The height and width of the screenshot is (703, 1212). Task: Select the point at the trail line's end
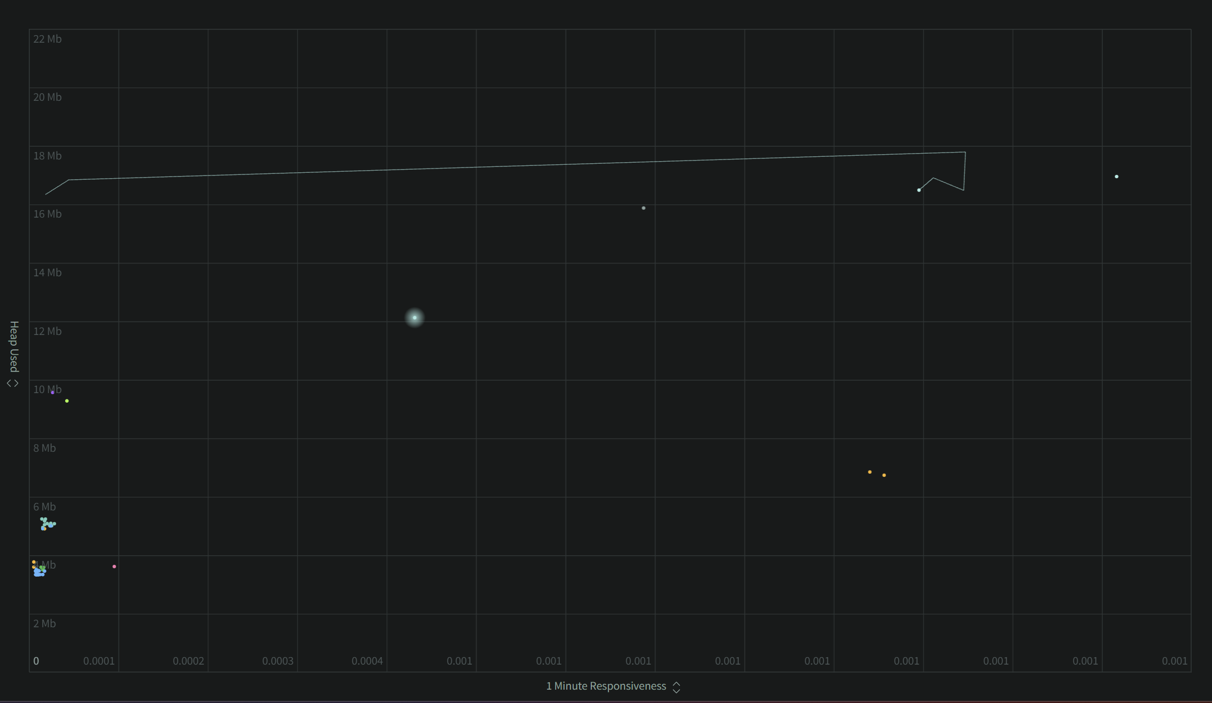click(919, 190)
